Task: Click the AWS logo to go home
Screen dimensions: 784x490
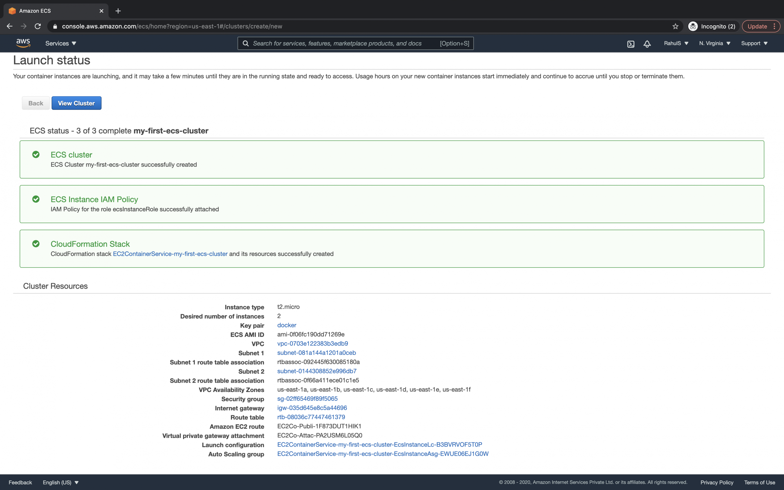Action: point(23,43)
